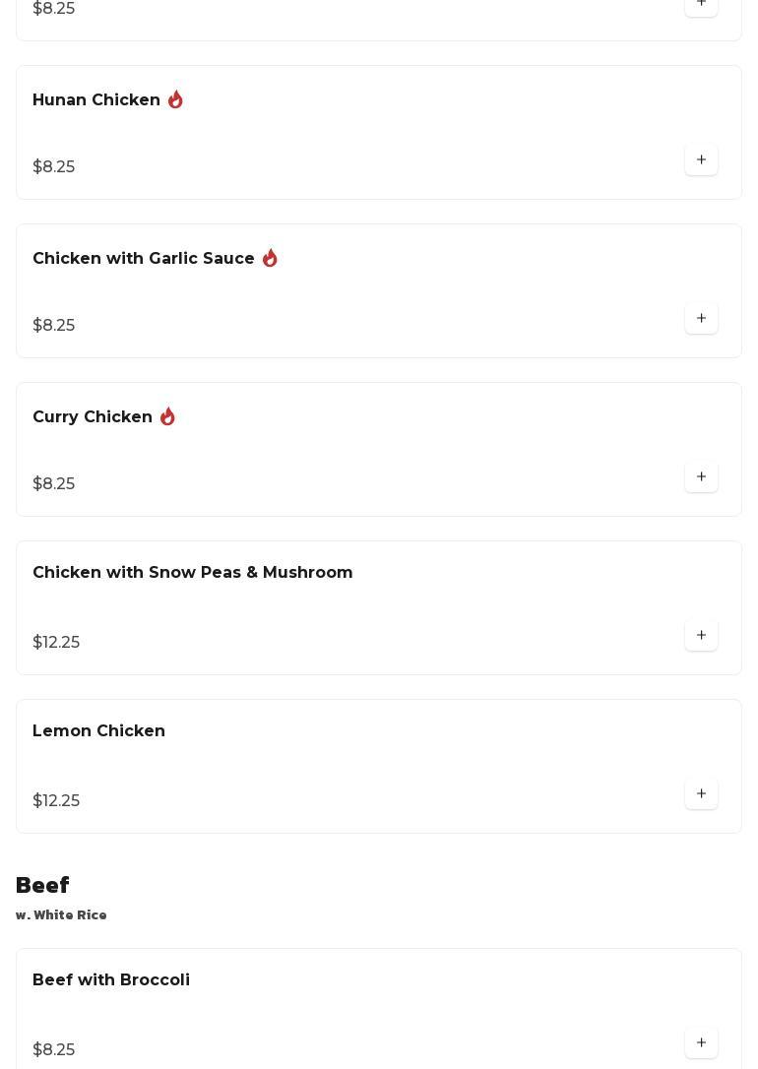
Task: Click the spicy flame icon beside Hunan Chicken
Action: [x=175, y=99]
